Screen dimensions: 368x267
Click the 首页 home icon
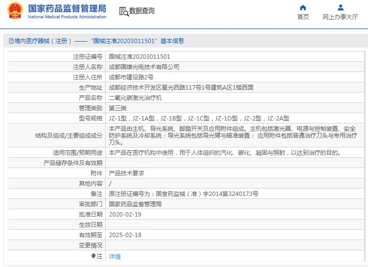[303, 7]
